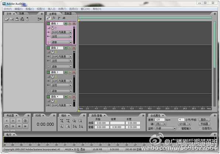Arm track 音轨 3 for record (R)

click(x=74, y=72)
